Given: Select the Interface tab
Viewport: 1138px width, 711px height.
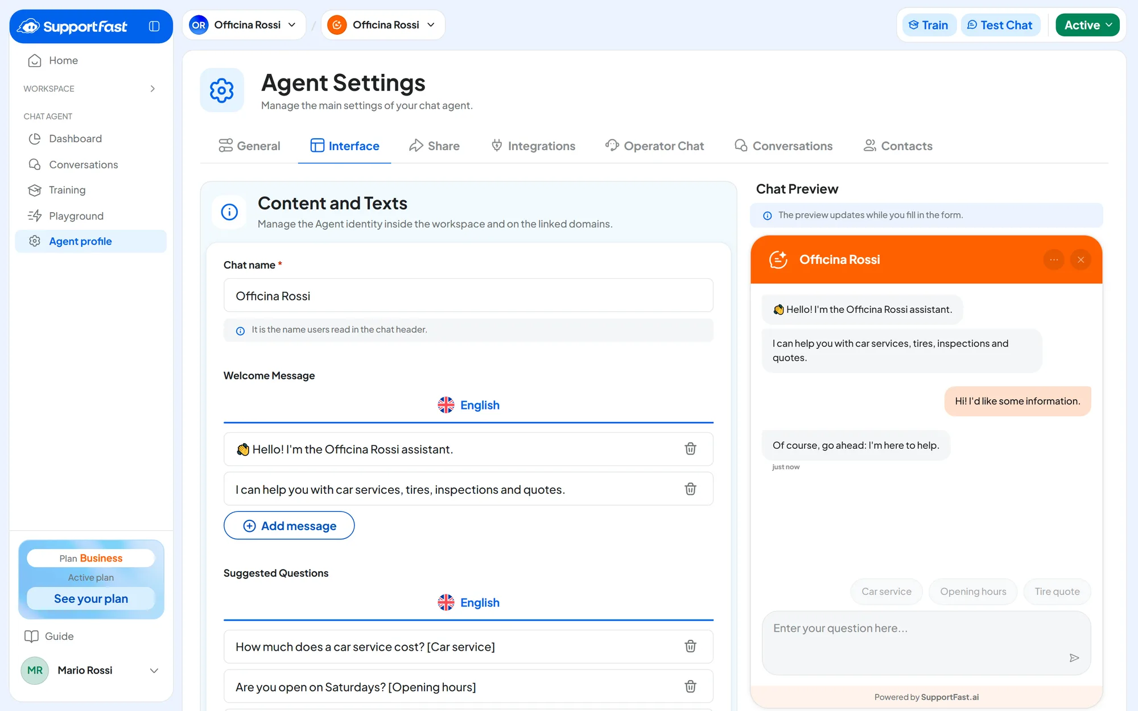Looking at the screenshot, I should click(x=345, y=146).
